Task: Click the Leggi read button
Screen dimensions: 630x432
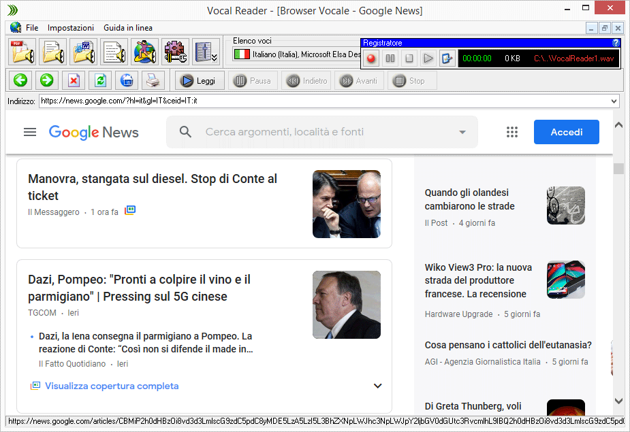Action: [200, 81]
